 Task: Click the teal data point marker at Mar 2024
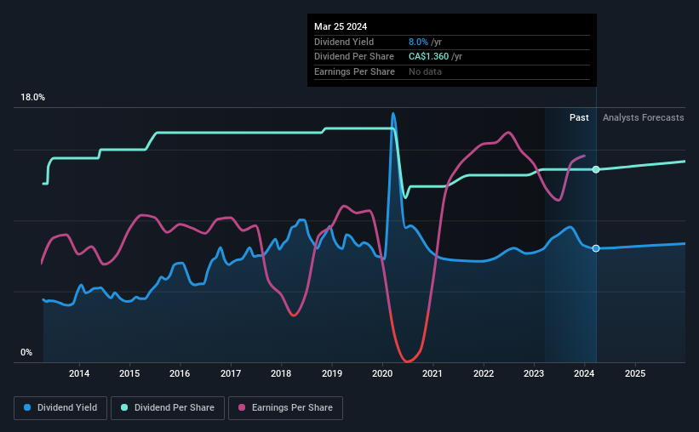pos(596,170)
